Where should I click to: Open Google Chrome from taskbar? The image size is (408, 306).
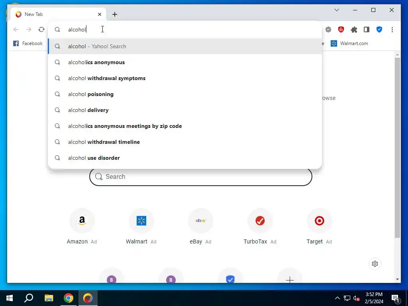[69, 298]
